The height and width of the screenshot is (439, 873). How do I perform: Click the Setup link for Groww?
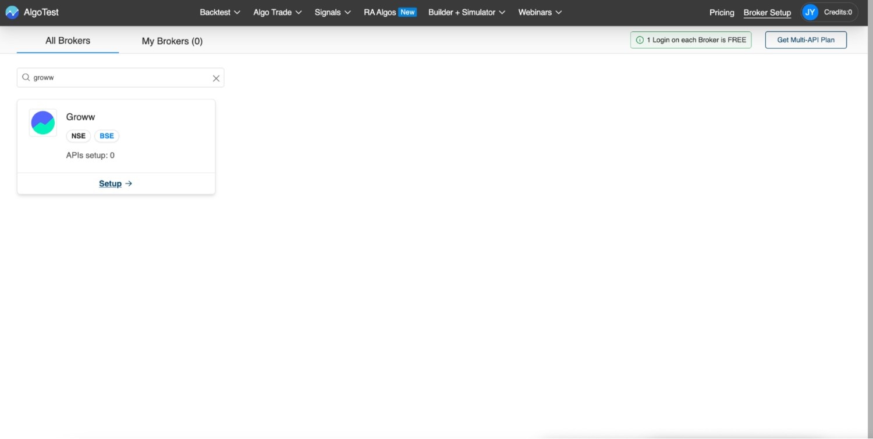coord(110,183)
